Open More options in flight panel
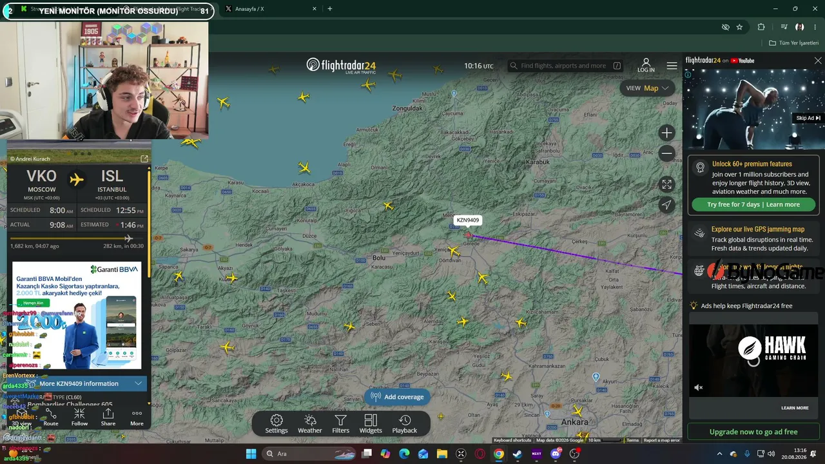 coord(137,417)
